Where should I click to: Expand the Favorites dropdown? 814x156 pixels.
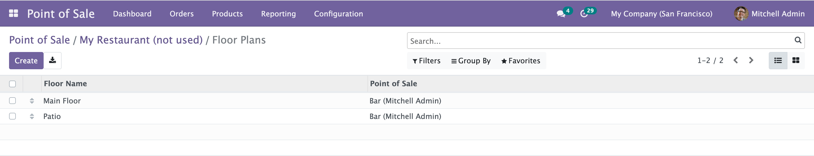point(520,61)
